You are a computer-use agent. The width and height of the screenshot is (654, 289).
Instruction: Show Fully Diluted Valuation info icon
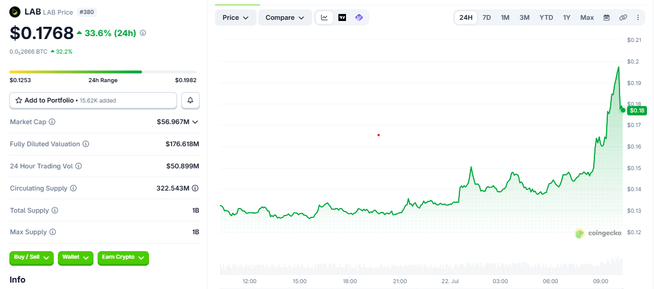pos(85,144)
